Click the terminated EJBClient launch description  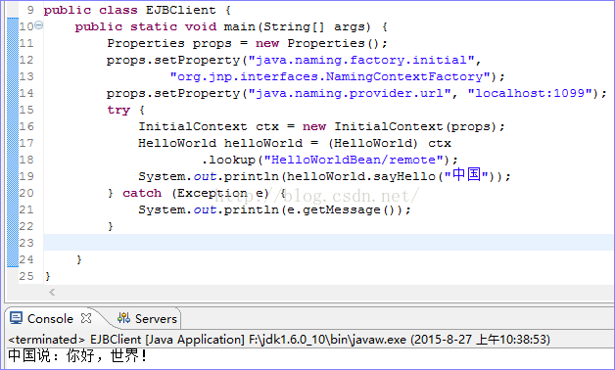point(279,339)
